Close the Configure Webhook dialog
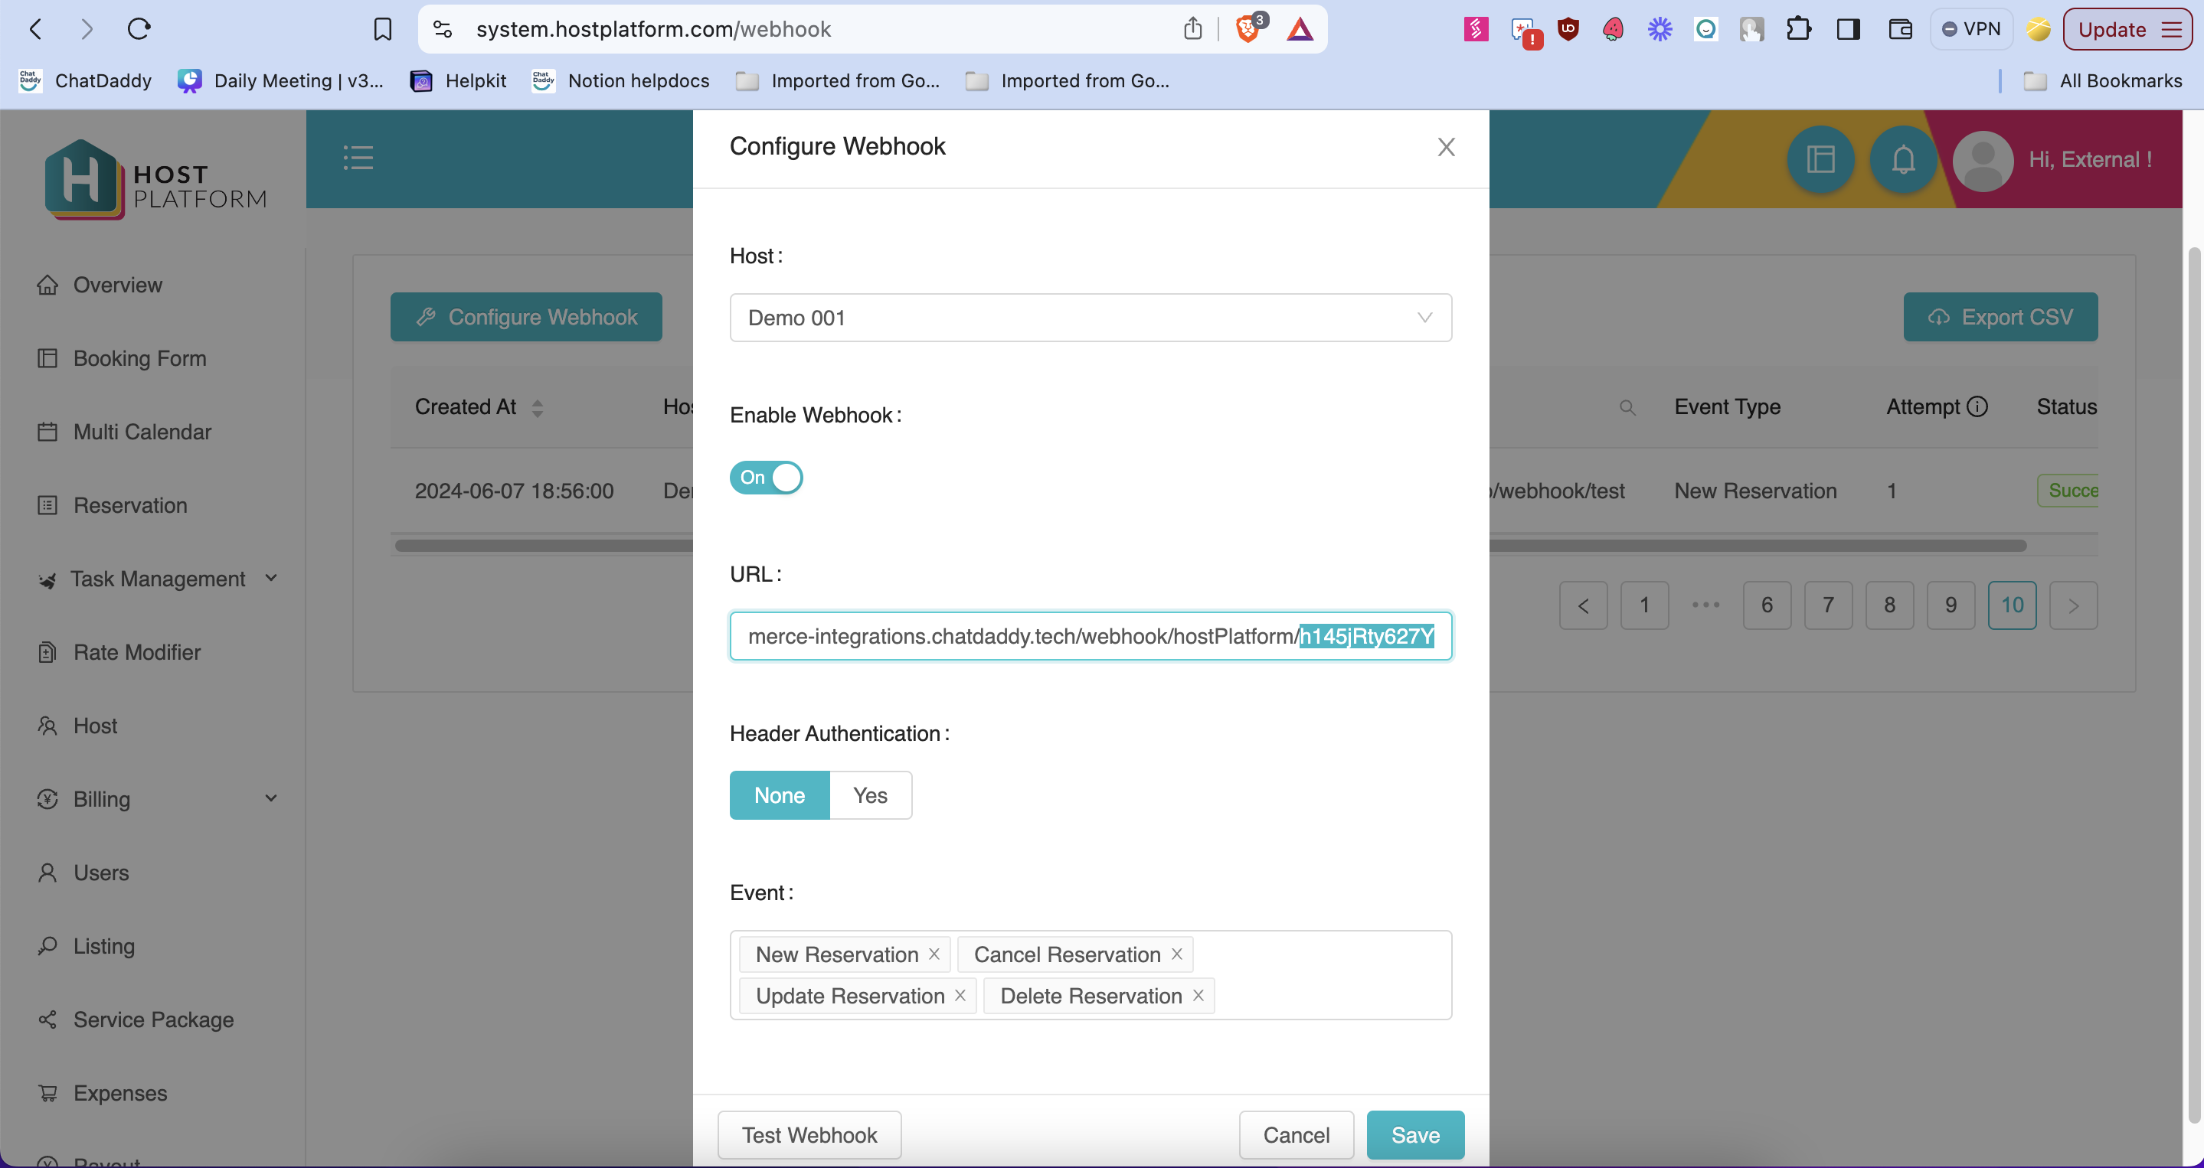This screenshot has height=1168, width=2204. point(1446,147)
